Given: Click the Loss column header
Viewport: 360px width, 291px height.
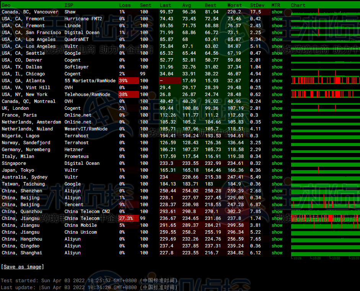Looking at the screenshot, I should (125, 5).
